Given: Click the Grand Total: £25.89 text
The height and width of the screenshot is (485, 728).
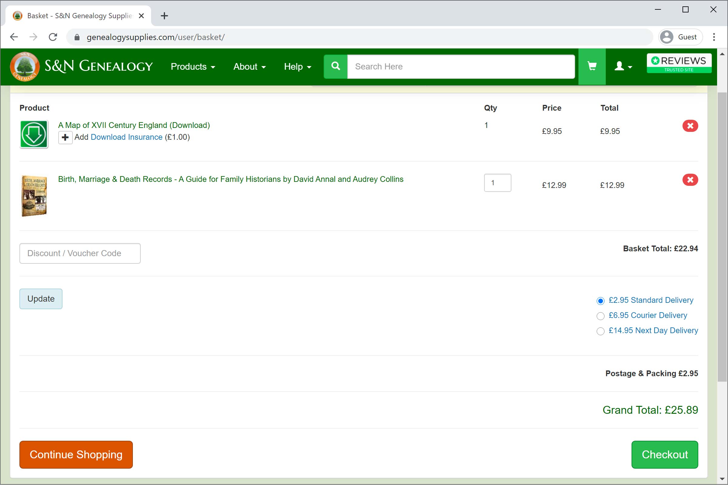Looking at the screenshot, I should tap(650, 410).
